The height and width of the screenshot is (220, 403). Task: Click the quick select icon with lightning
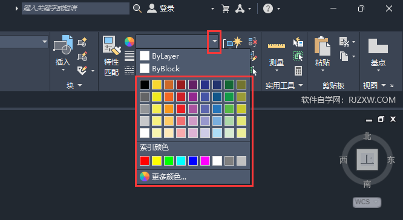pos(298,42)
